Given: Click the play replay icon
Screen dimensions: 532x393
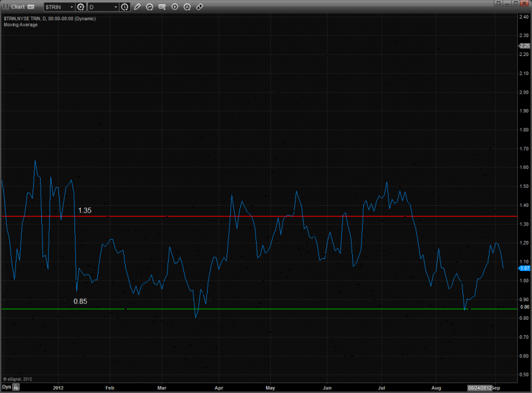Looking at the screenshot, I should pyautogui.click(x=174, y=7).
